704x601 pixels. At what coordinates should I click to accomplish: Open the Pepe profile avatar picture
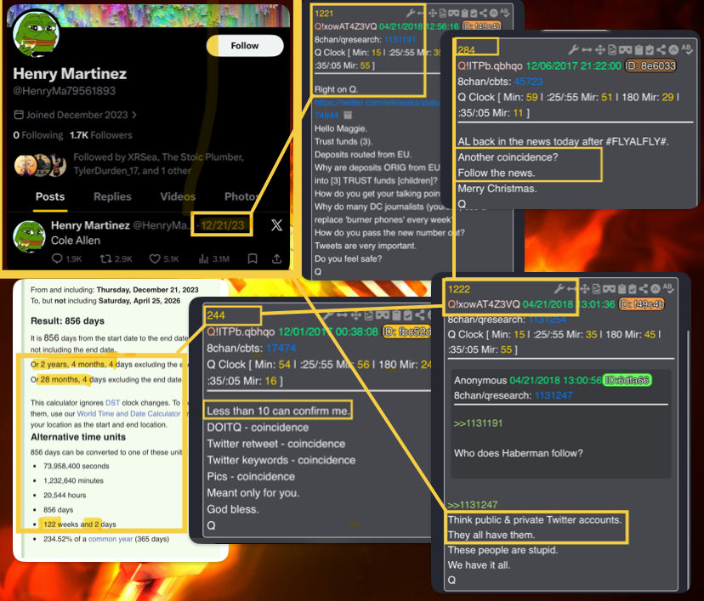tap(37, 34)
